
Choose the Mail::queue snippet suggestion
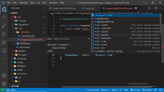[125, 35]
